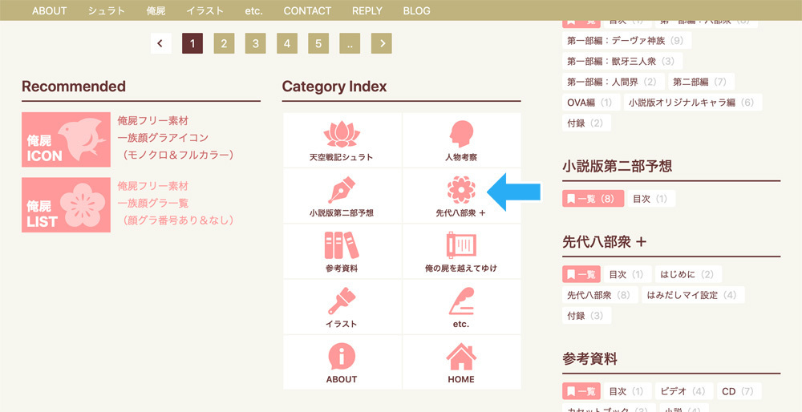
Task: Jump to page 5
Action: (318, 43)
